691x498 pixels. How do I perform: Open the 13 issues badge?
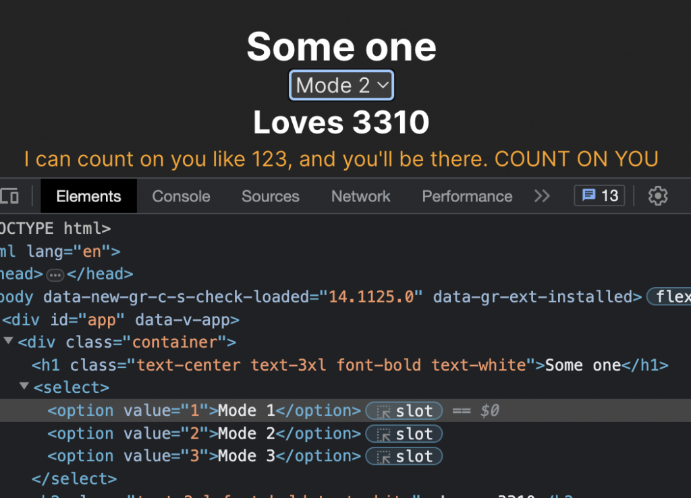pyautogui.click(x=599, y=196)
